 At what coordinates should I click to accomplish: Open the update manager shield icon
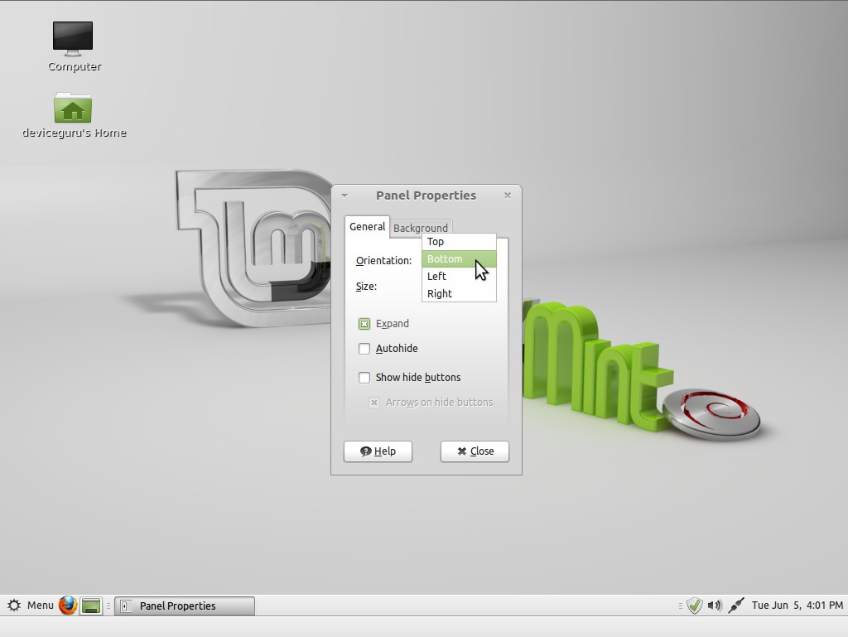695,605
